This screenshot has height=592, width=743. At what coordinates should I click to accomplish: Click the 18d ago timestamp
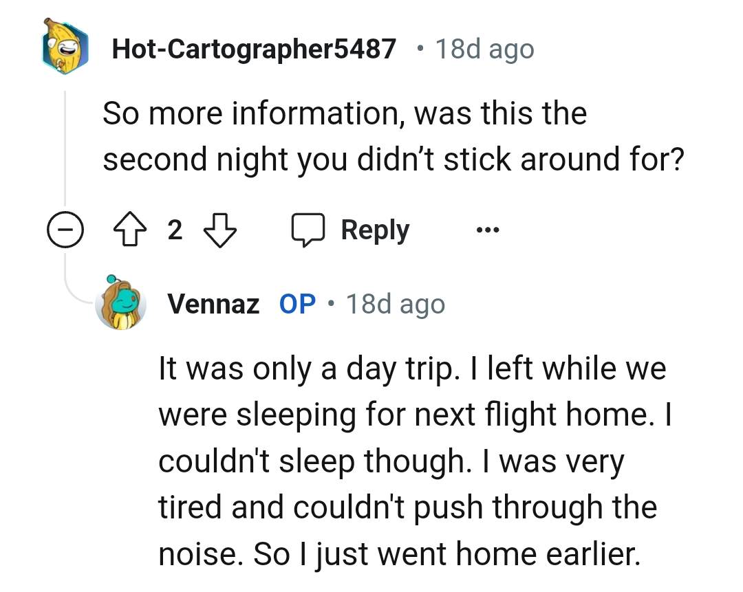[484, 48]
